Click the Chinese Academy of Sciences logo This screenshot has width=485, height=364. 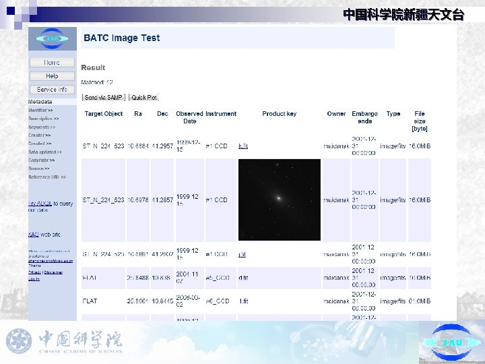click(x=64, y=342)
